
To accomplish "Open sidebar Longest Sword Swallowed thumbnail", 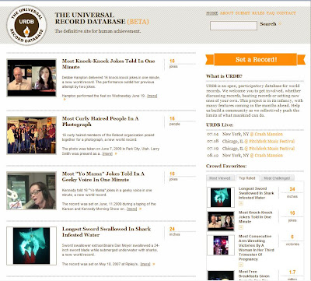I will [x=221, y=198].
